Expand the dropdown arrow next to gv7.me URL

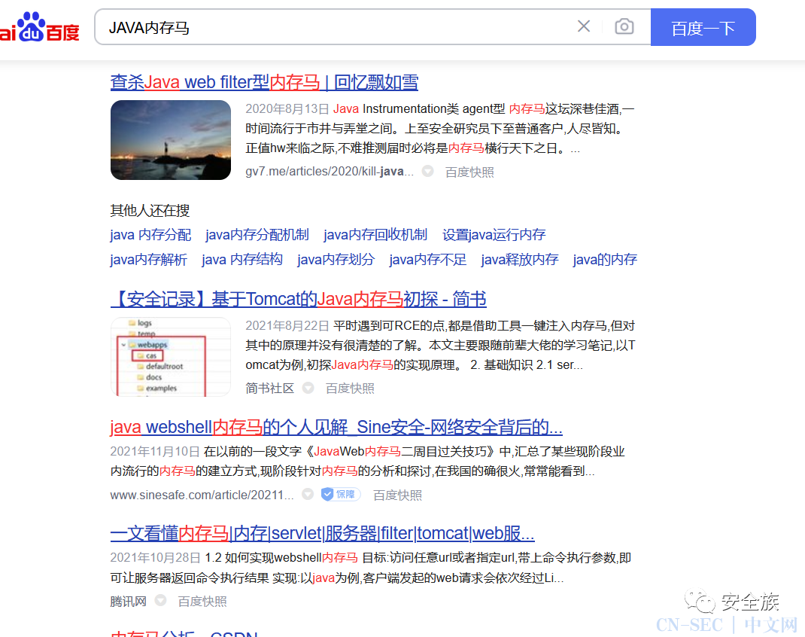tap(427, 171)
